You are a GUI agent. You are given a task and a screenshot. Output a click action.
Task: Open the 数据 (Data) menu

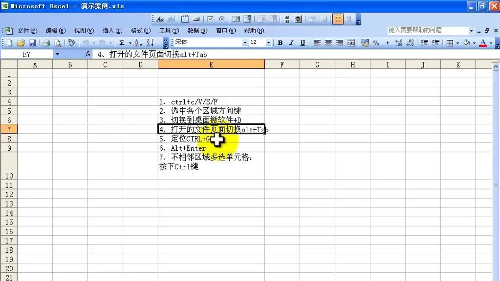coord(197,30)
